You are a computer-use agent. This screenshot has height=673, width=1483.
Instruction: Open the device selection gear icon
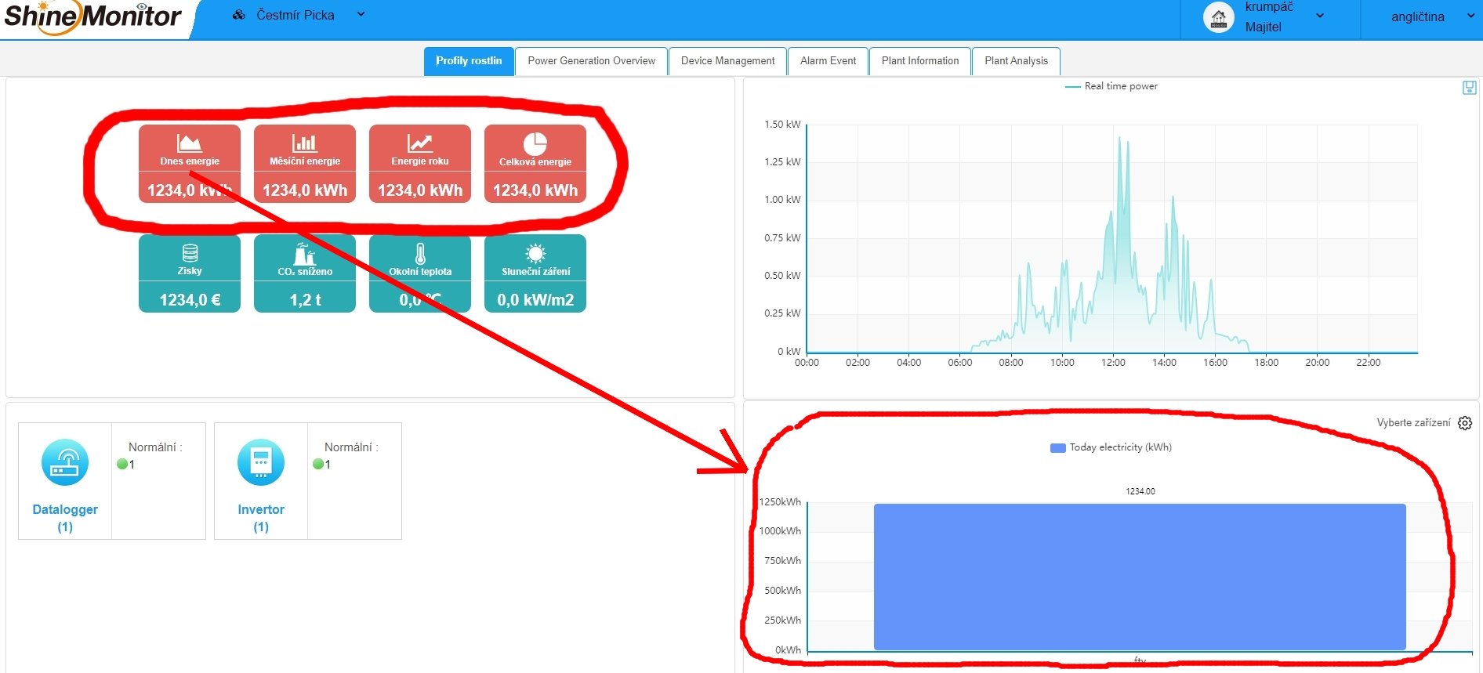(x=1465, y=423)
